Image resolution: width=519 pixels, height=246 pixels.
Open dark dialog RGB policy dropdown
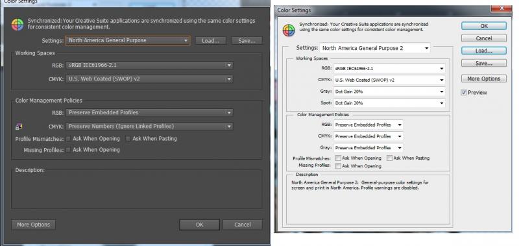[149, 112]
